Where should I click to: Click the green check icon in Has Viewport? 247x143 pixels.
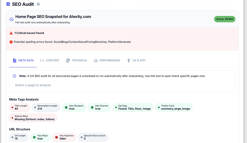click(66, 108)
